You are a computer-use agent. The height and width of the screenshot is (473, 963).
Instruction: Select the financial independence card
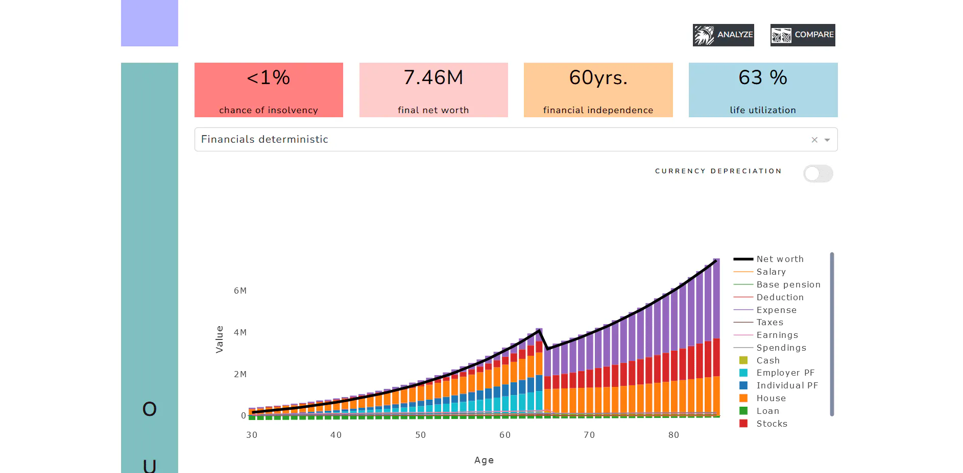[598, 90]
